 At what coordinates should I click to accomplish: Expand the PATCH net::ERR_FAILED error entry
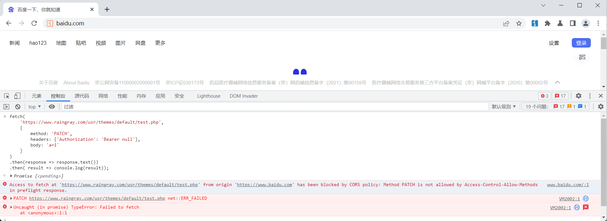[x=11, y=198]
